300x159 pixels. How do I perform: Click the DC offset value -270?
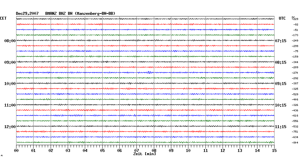(x=295, y=73)
